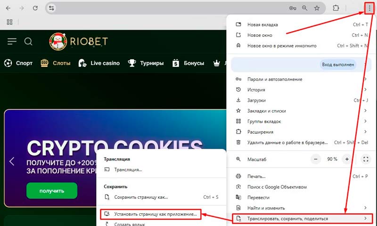
Task: Select Перевести menu item
Action: click(302, 197)
